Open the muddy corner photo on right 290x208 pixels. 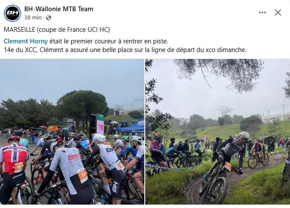218,132
